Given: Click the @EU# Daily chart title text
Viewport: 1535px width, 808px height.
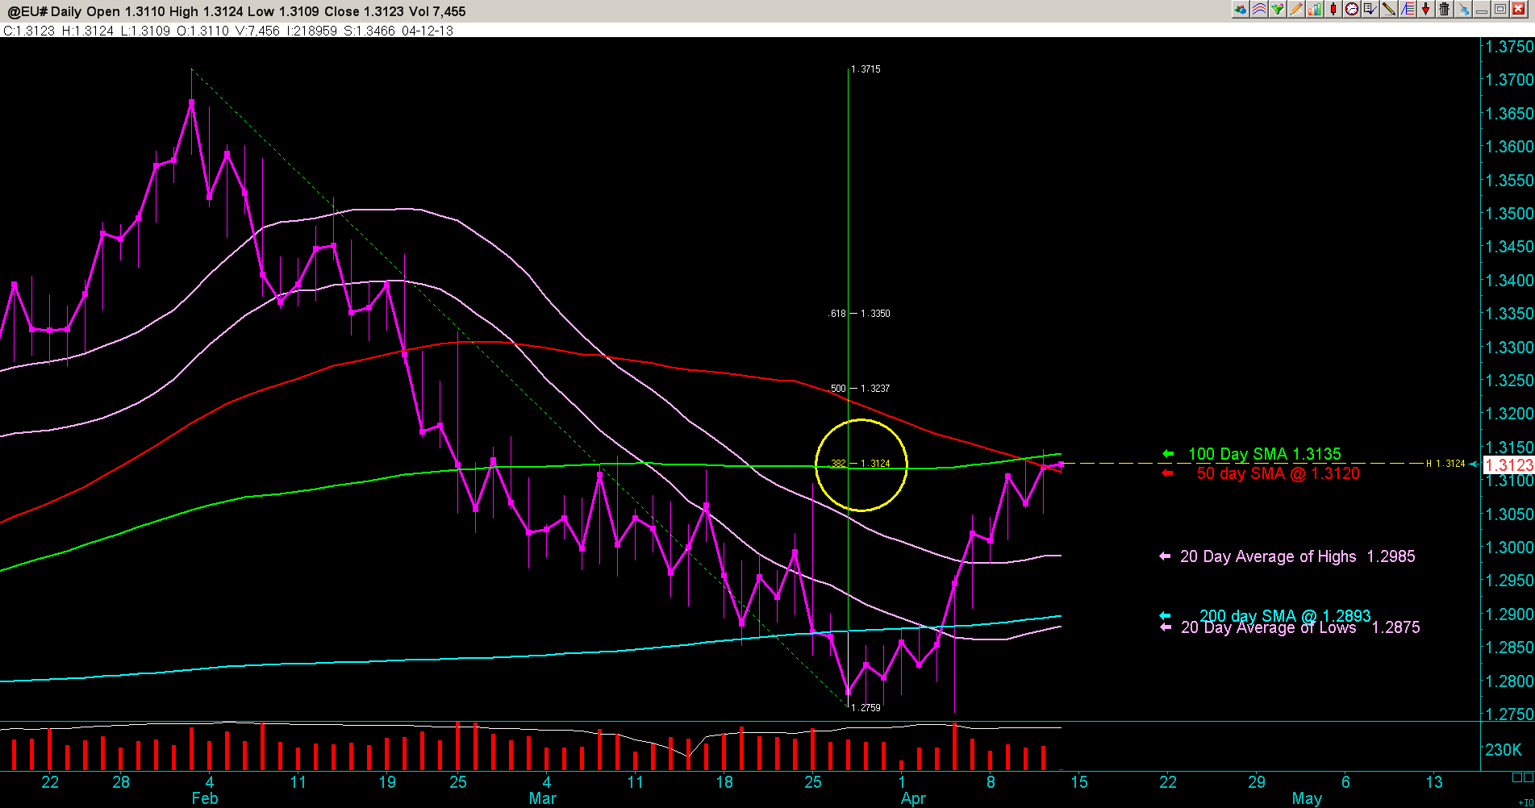Looking at the screenshot, I should 237,11.
